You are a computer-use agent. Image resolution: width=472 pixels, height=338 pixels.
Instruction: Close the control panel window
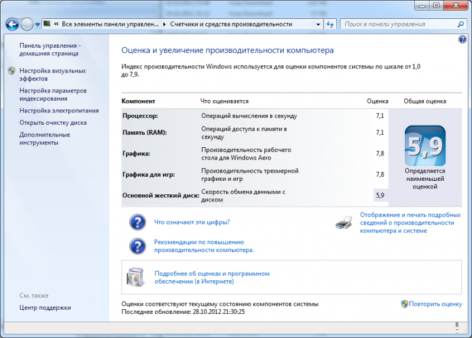[455, 5]
